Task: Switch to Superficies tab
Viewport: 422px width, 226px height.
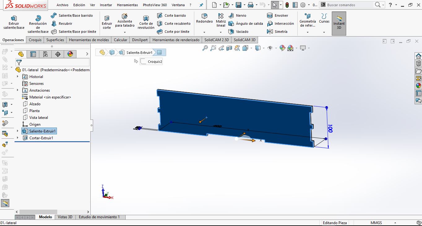Action: [x=55, y=40]
